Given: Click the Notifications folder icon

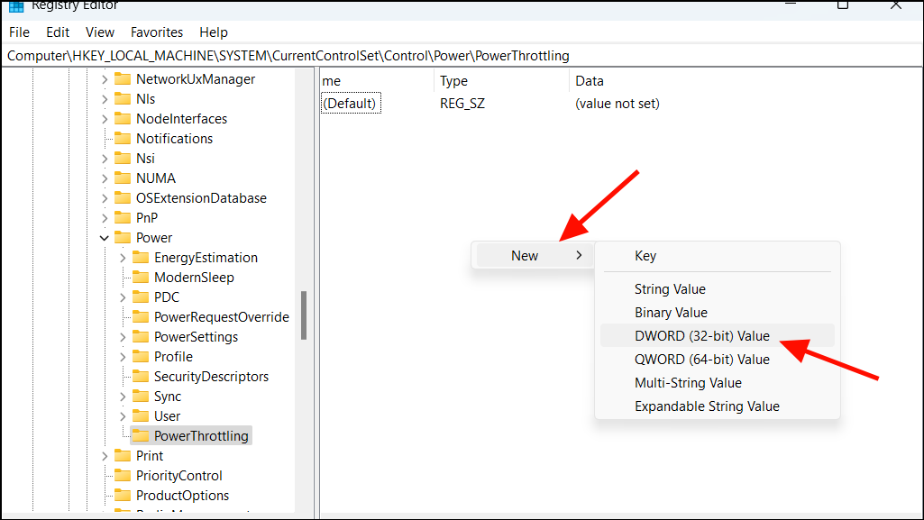Looking at the screenshot, I should 123,139.
